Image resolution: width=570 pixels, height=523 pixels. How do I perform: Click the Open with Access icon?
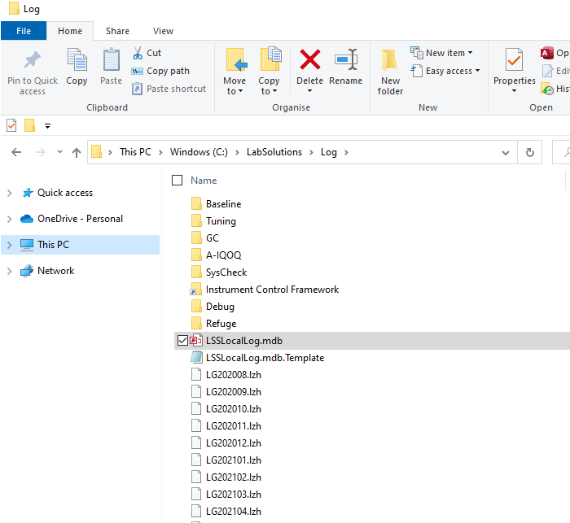pyautogui.click(x=546, y=53)
